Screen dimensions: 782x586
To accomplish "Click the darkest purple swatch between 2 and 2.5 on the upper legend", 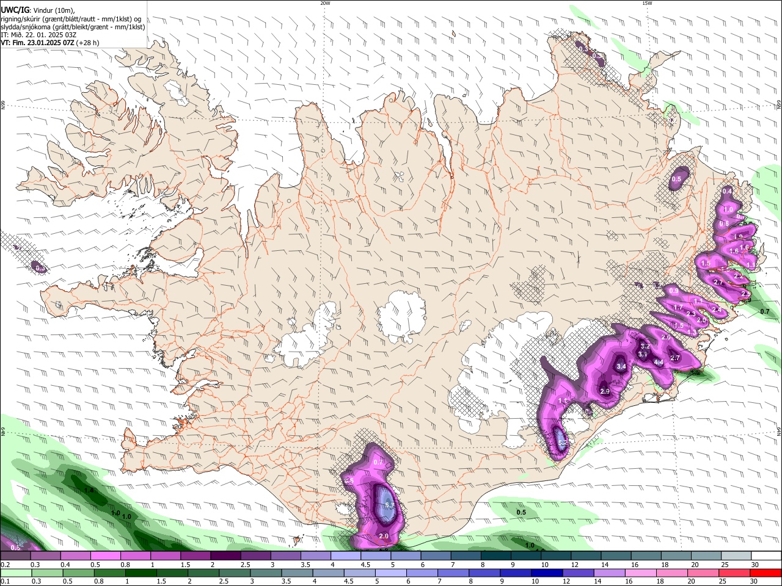I will (x=225, y=556).
